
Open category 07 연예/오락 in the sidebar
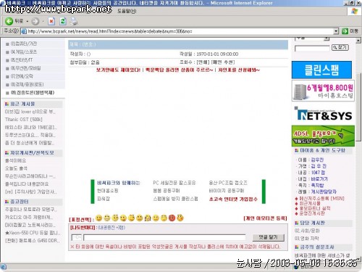tap(22, 76)
